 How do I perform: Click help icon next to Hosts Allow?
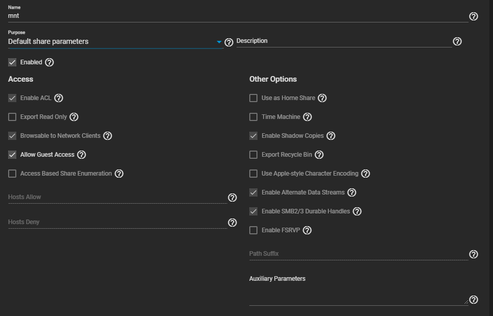click(x=232, y=198)
